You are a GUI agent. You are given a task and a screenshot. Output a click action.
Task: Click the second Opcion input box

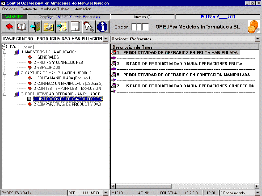[139, 27]
